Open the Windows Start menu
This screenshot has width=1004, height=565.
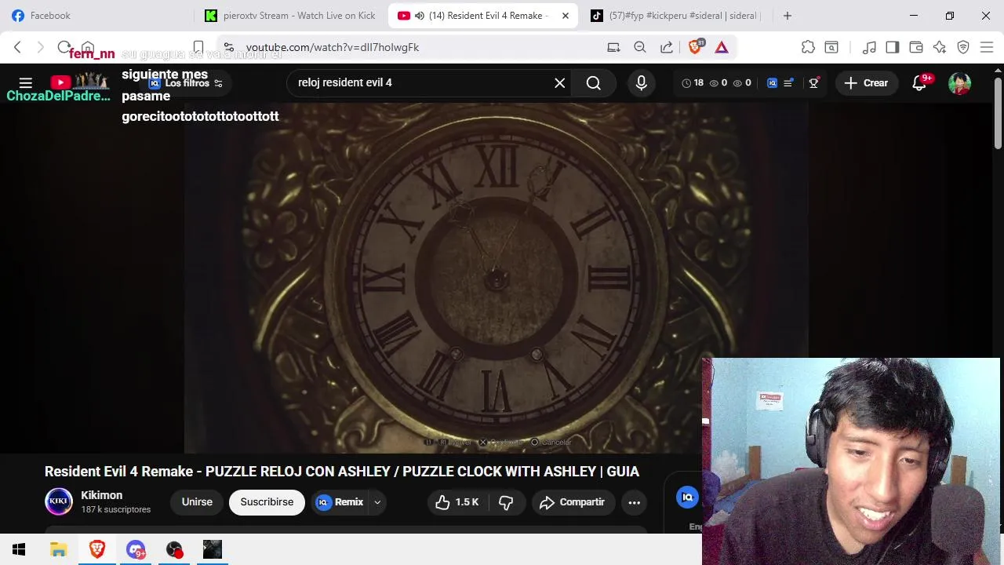pyautogui.click(x=19, y=550)
